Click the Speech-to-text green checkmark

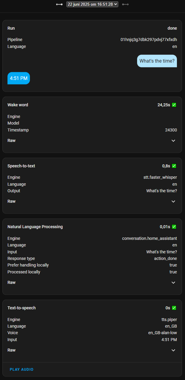click(x=174, y=166)
